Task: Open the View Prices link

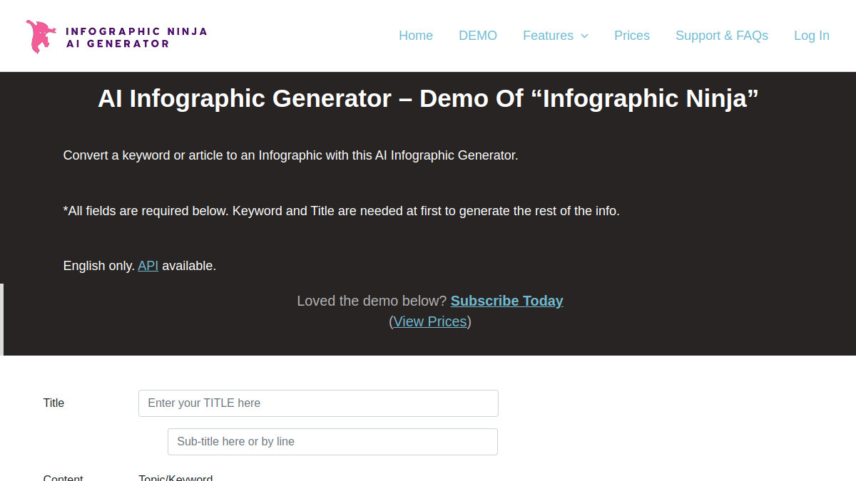Action: click(x=430, y=321)
